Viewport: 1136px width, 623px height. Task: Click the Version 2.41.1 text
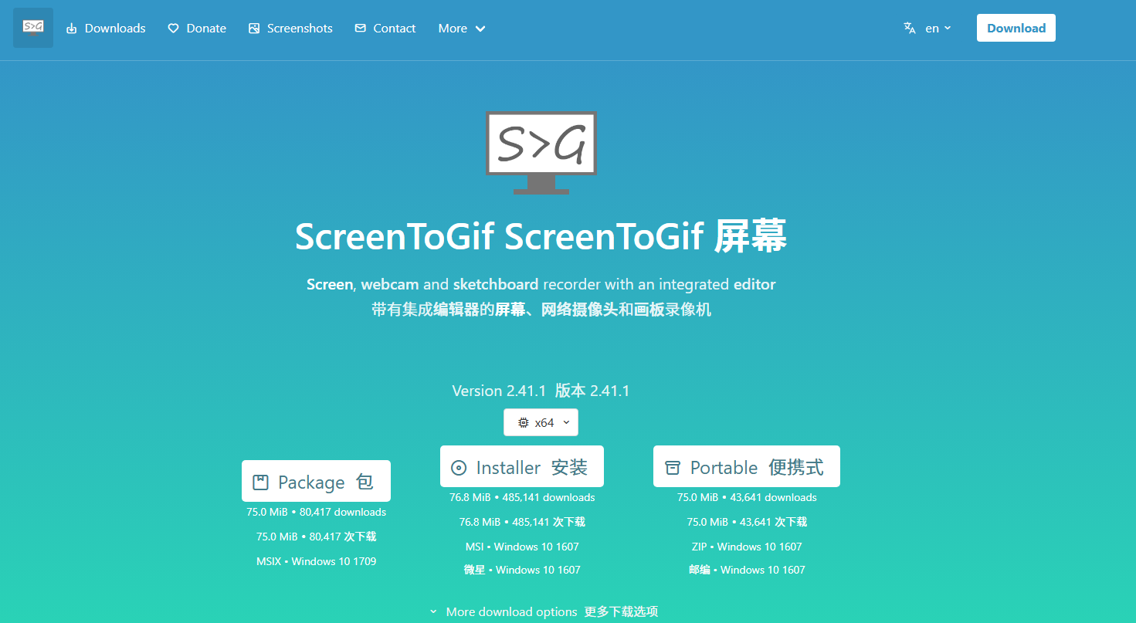pos(499,391)
